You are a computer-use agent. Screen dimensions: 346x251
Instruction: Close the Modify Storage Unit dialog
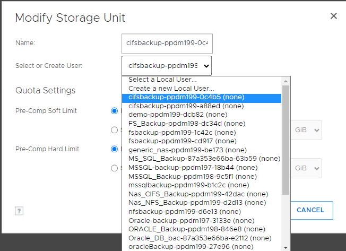(x=334, y=16)
